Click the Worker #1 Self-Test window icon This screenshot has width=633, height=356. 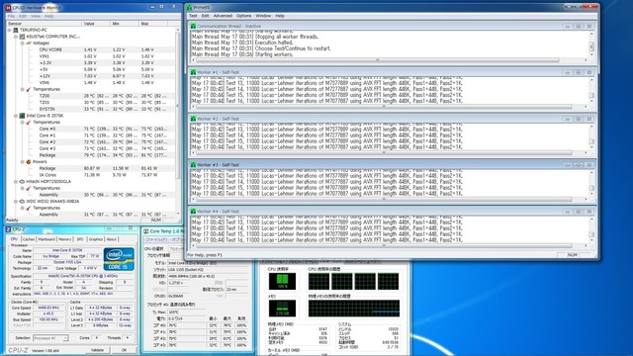[x=194, y=72]
